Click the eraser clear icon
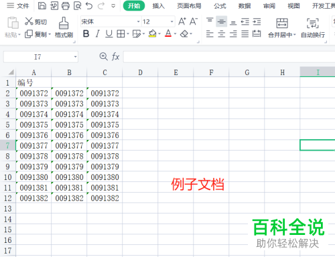Viewport: 335px width, 257px height. tap(184, 34)
